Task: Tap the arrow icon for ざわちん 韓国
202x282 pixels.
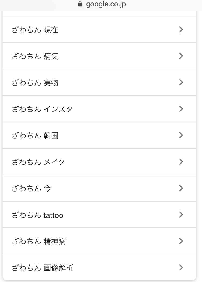Action: (x=181, y=135)
